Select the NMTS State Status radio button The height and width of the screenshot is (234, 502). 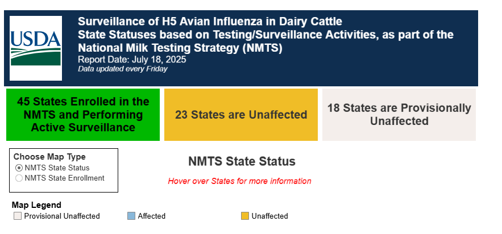[19, 168]
